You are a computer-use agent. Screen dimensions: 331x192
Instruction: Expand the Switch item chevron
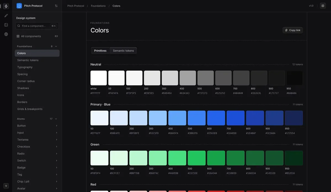(x=57, y=161)
